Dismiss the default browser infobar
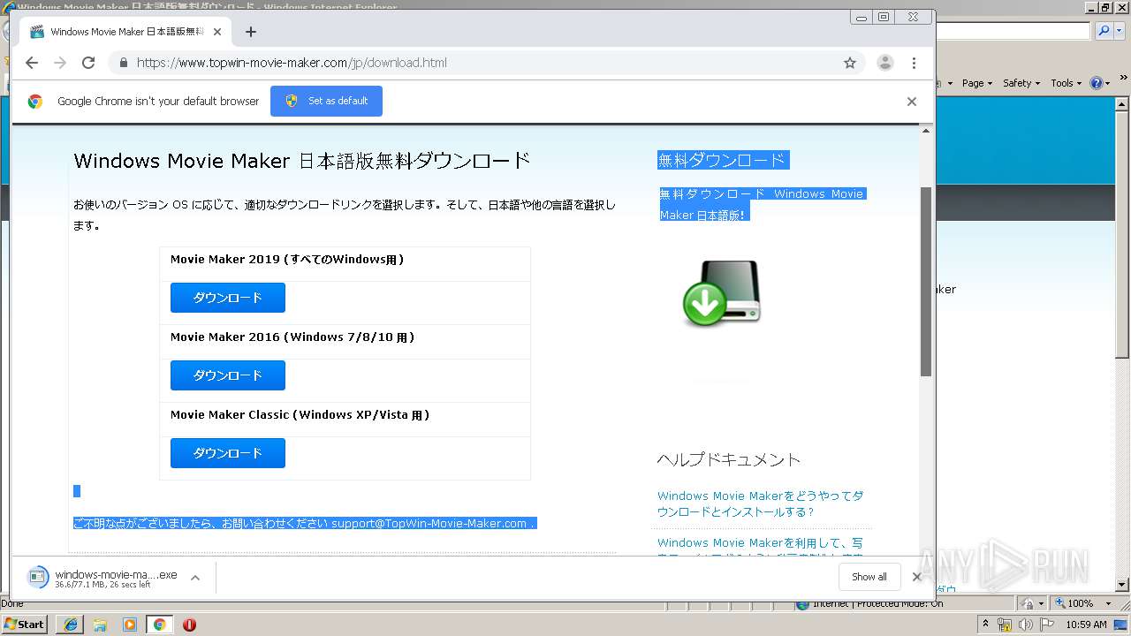Viewport: 1131px width, 636px height. (912, 102)
